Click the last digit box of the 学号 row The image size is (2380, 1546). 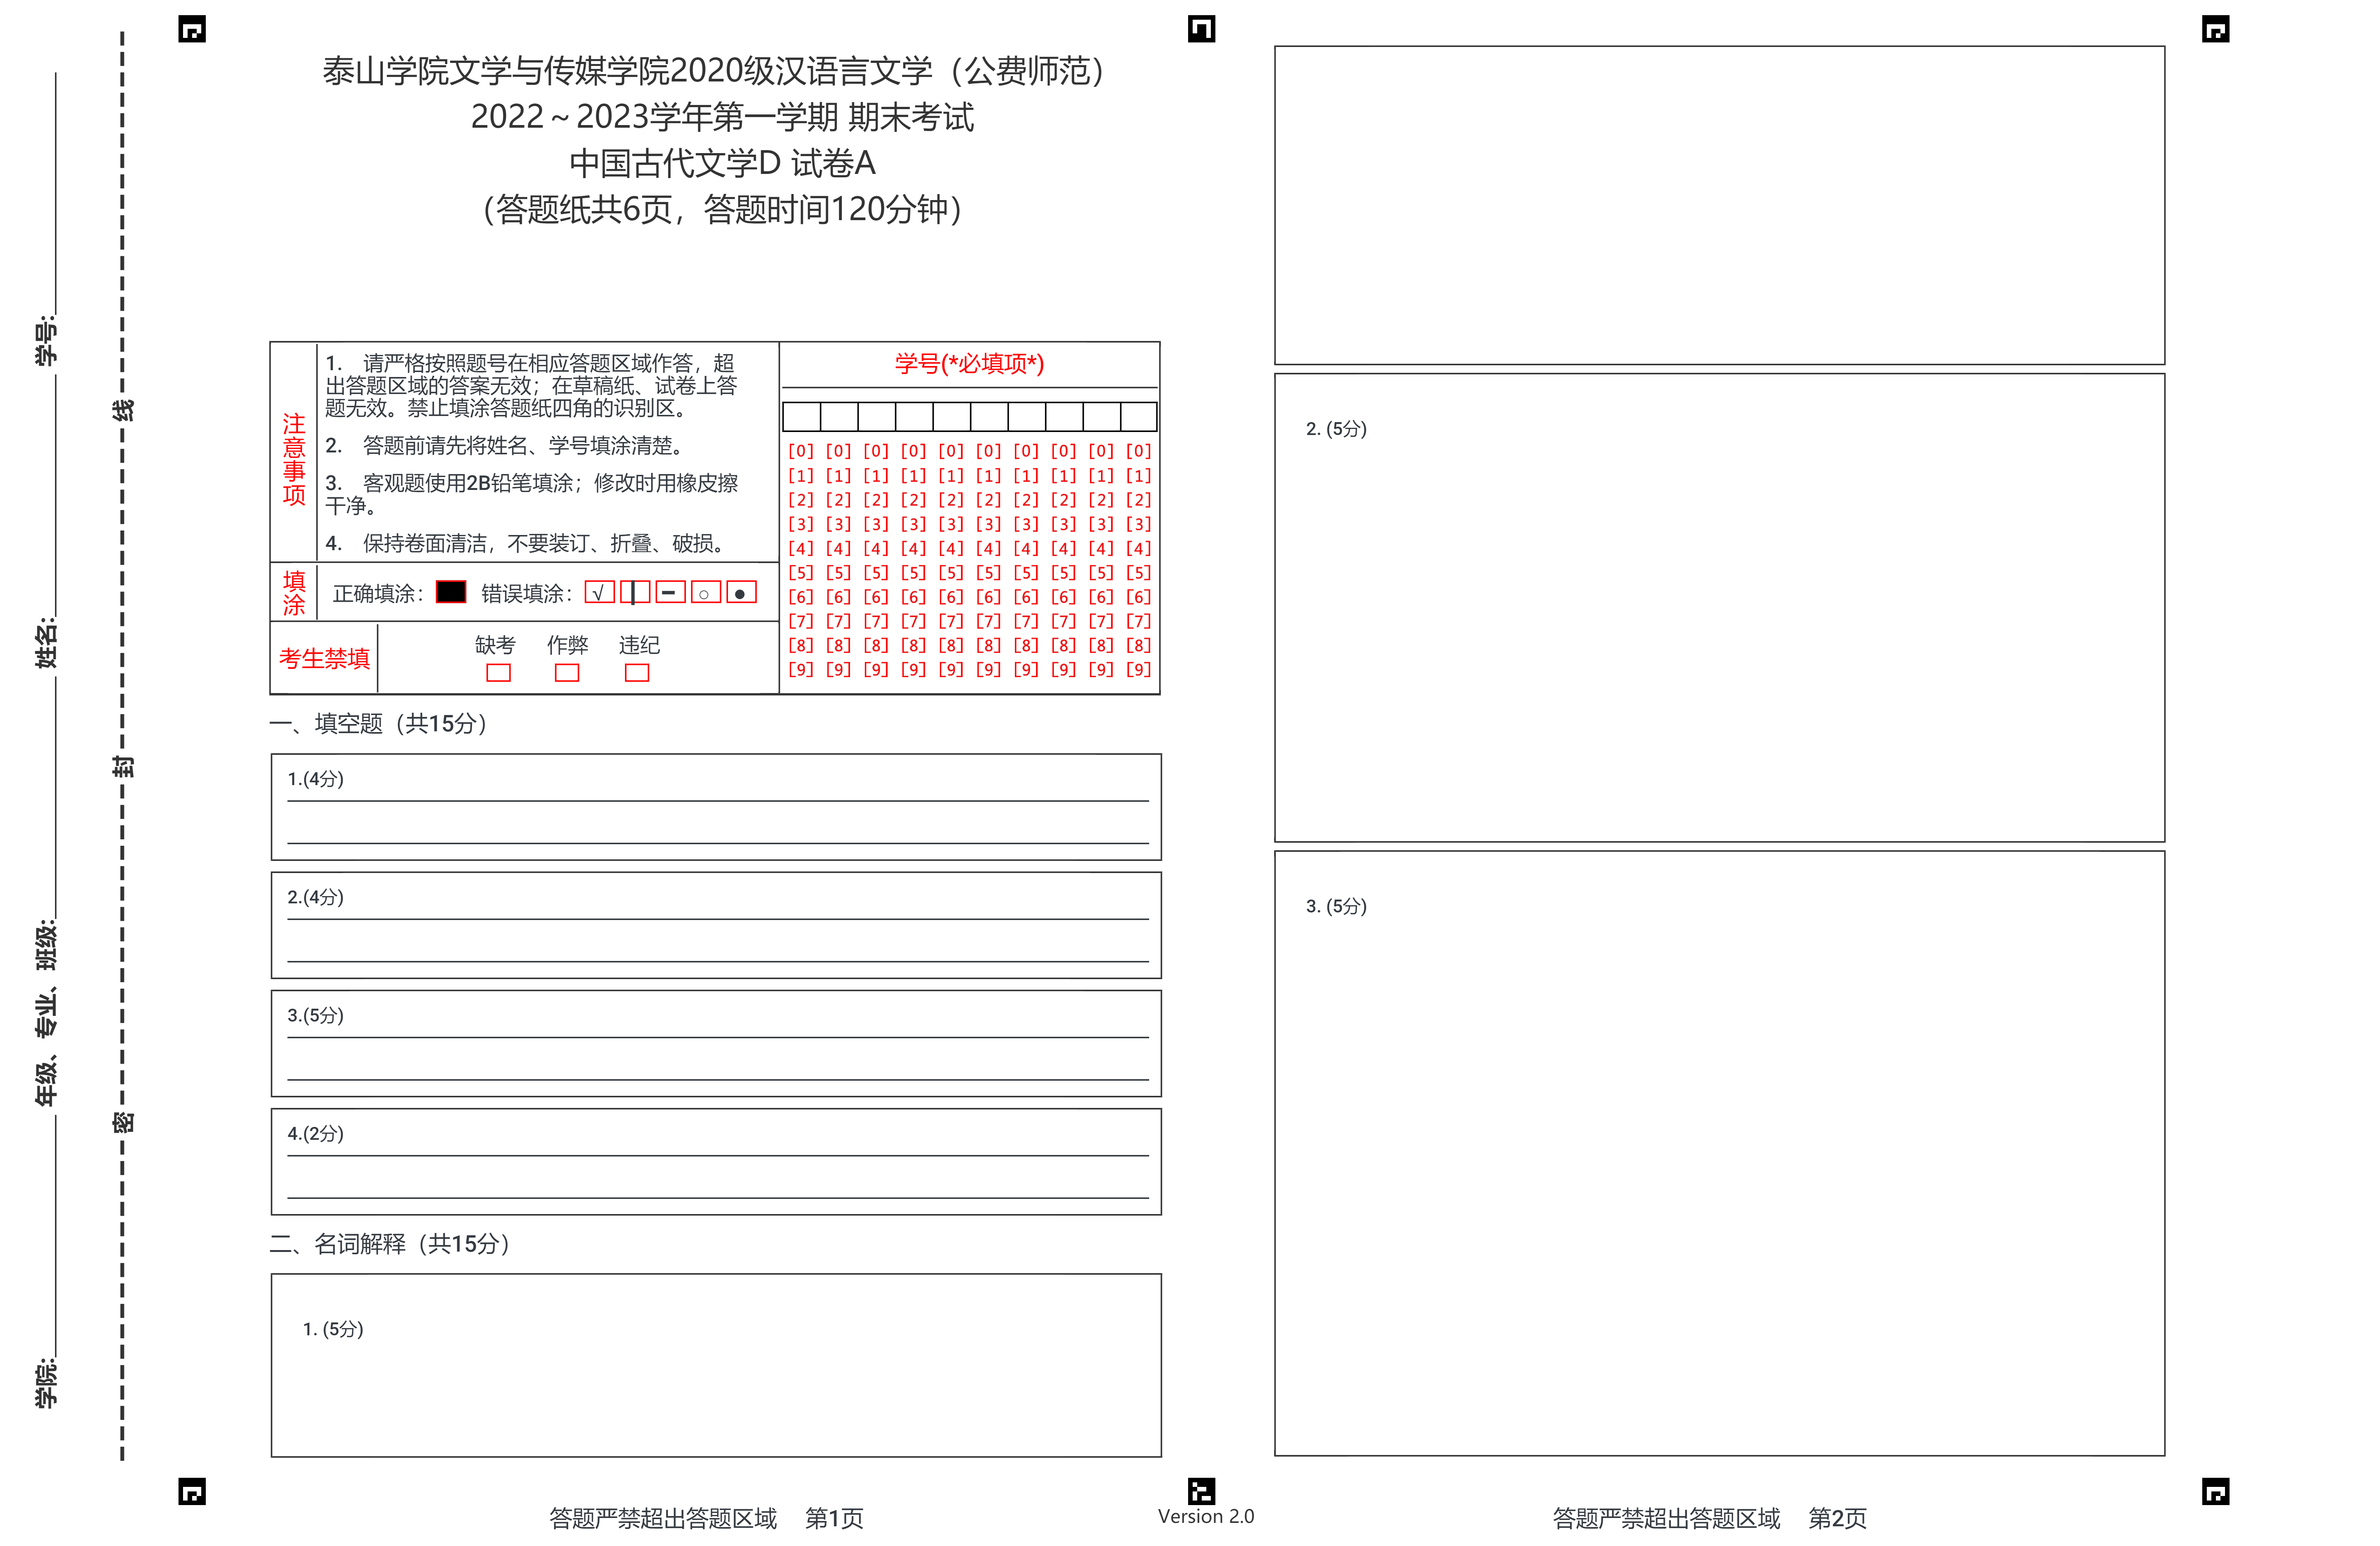pyautogui.click(x=1139, y=416)
